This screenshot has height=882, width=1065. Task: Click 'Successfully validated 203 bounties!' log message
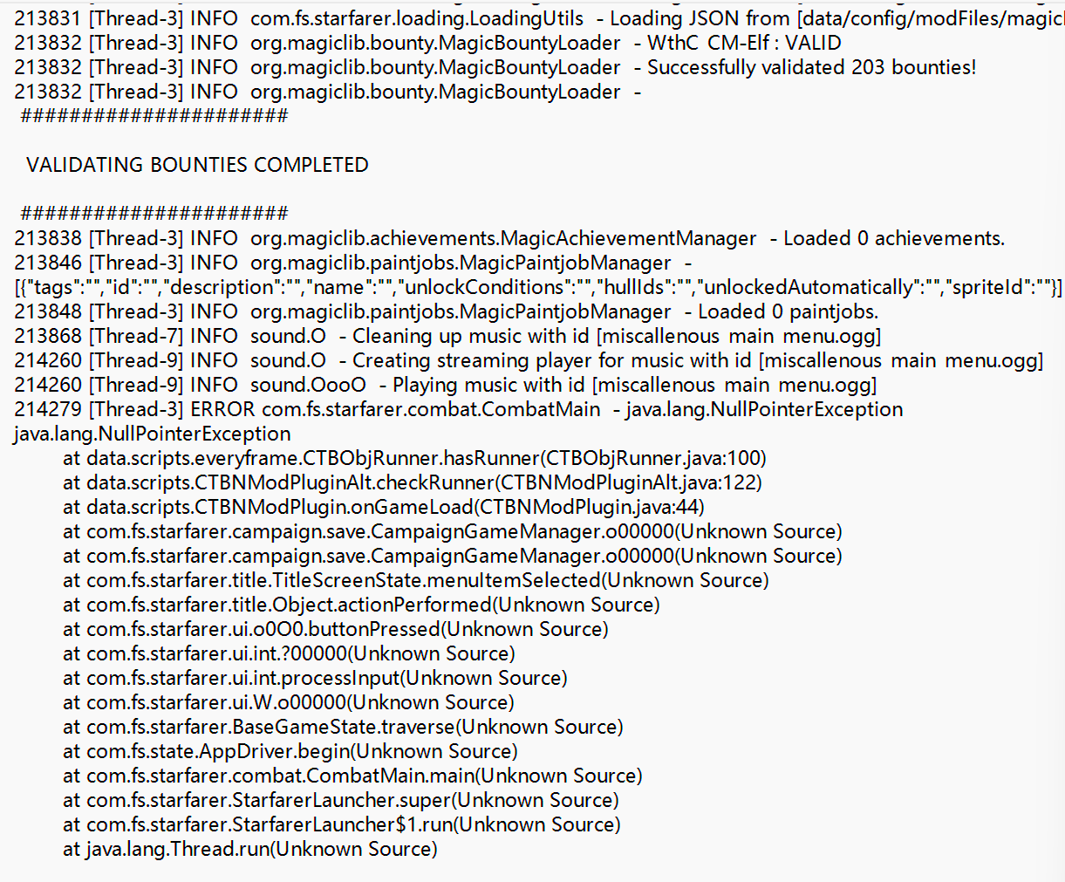pos(811,67)
